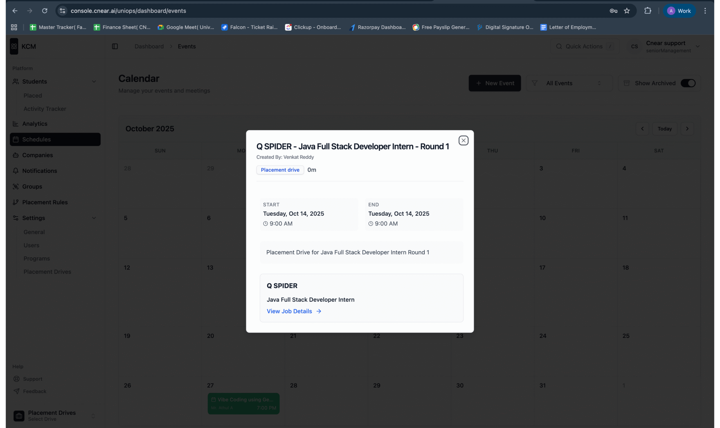The height and width of the screenshot is (428, 720).
Task: Close the event details dialog
Action: [x=463, y=140]
